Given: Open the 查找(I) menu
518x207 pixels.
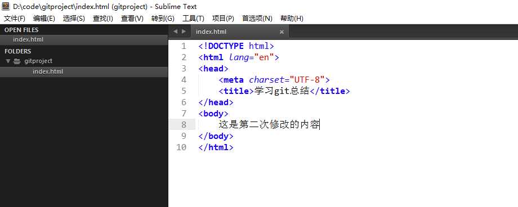Looking at the screenshot, I should [x=102, y=19].
